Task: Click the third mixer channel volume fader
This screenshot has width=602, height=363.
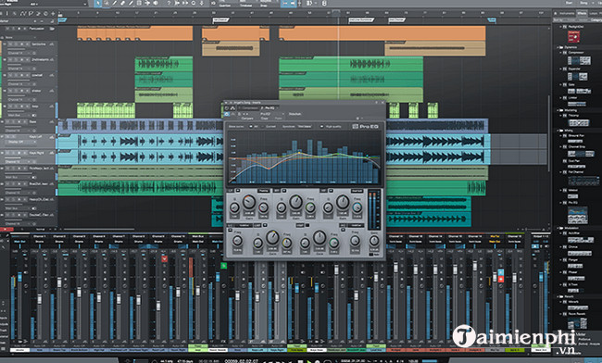Action: coord(59,282)
